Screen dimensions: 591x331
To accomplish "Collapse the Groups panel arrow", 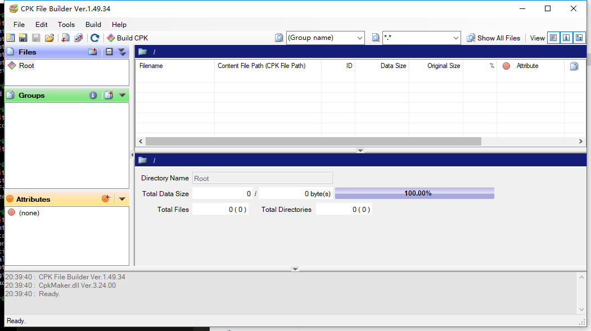I will point(122,96).
